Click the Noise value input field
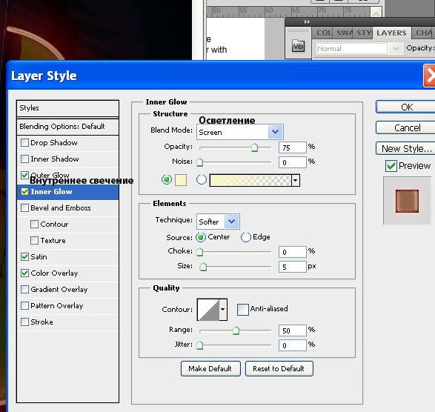The image size is (435, 412). [x=293, y=162]
